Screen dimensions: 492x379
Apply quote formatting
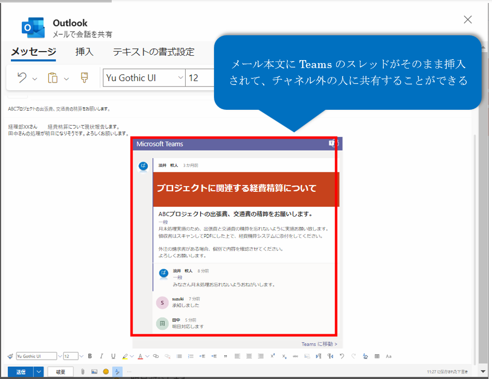(225, 356)
